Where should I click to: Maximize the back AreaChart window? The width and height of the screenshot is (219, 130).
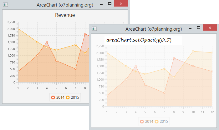click(110, 3)
